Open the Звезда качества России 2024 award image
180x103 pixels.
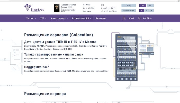[x=57, y=8]
